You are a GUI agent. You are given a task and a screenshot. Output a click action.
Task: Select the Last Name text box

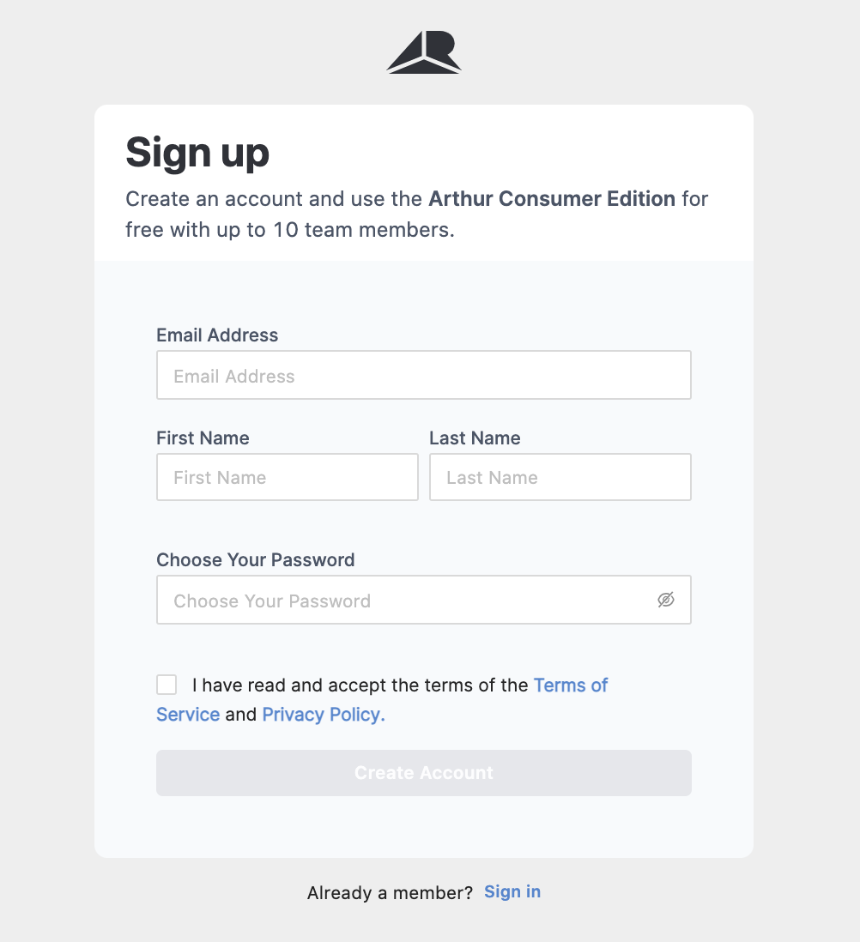[560, 477]
